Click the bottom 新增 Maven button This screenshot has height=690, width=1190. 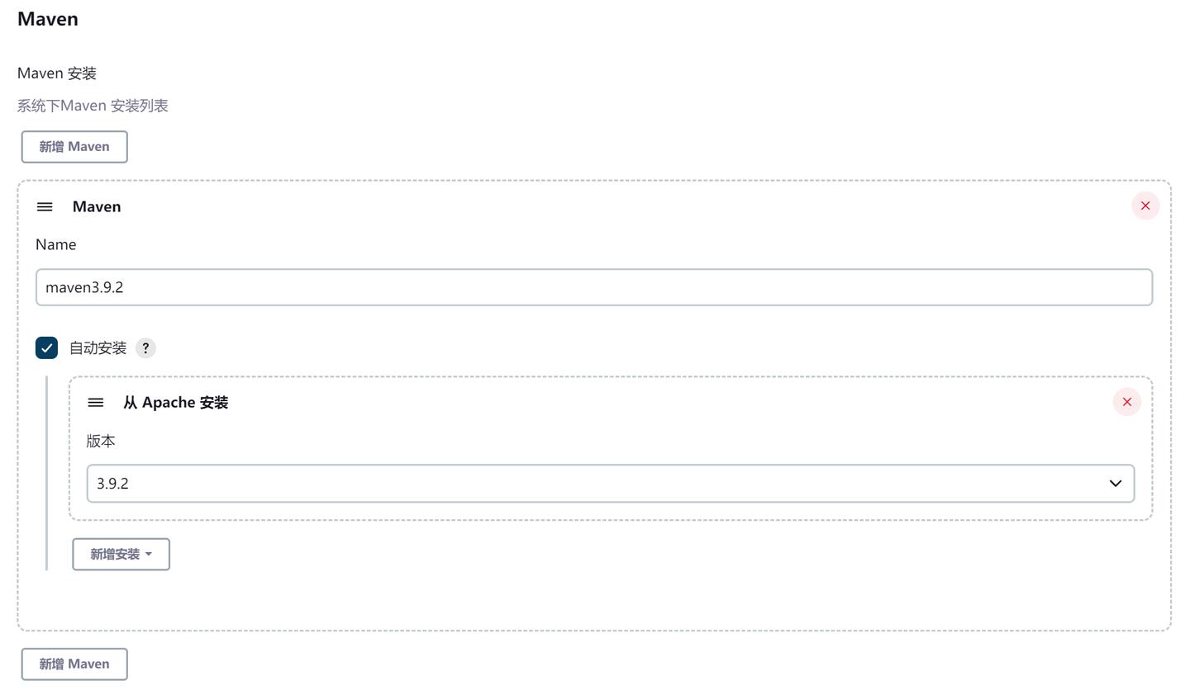tap(74, 664)
